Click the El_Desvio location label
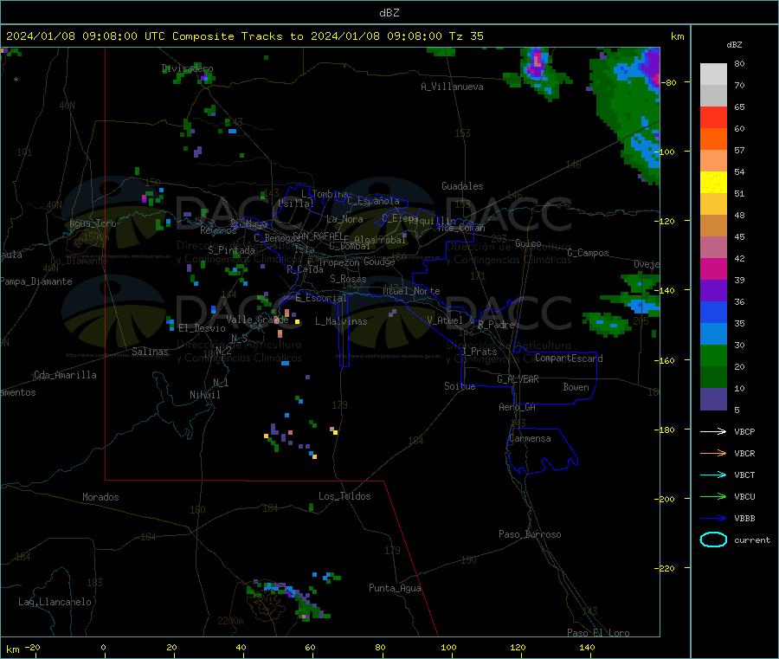The width and height of the screenshot is (779, 659). 202,328
